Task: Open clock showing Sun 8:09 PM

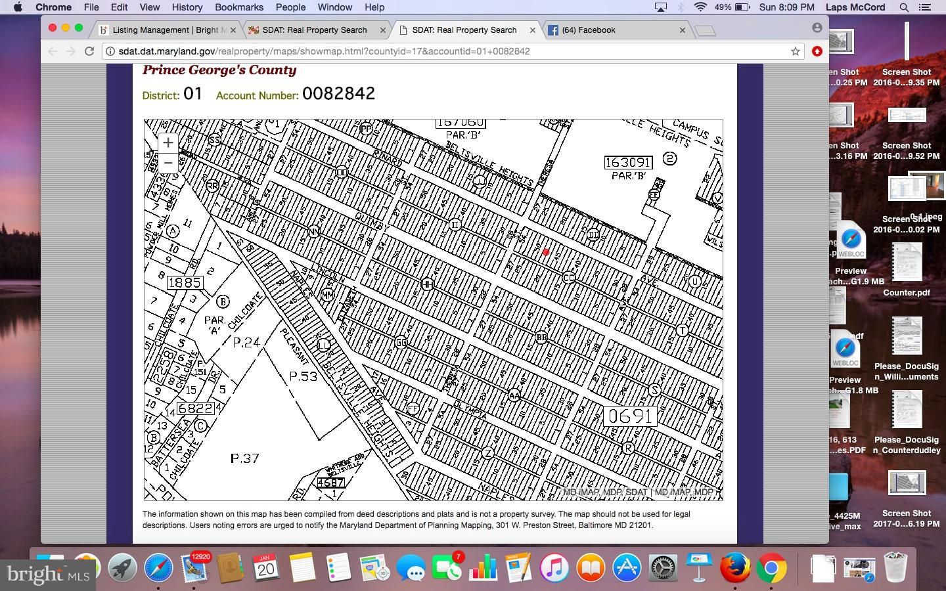Action: coord(786,7)
